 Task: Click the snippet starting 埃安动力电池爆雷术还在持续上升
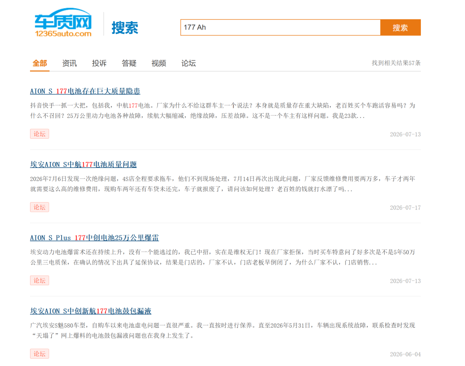click(x=222, y=257)
